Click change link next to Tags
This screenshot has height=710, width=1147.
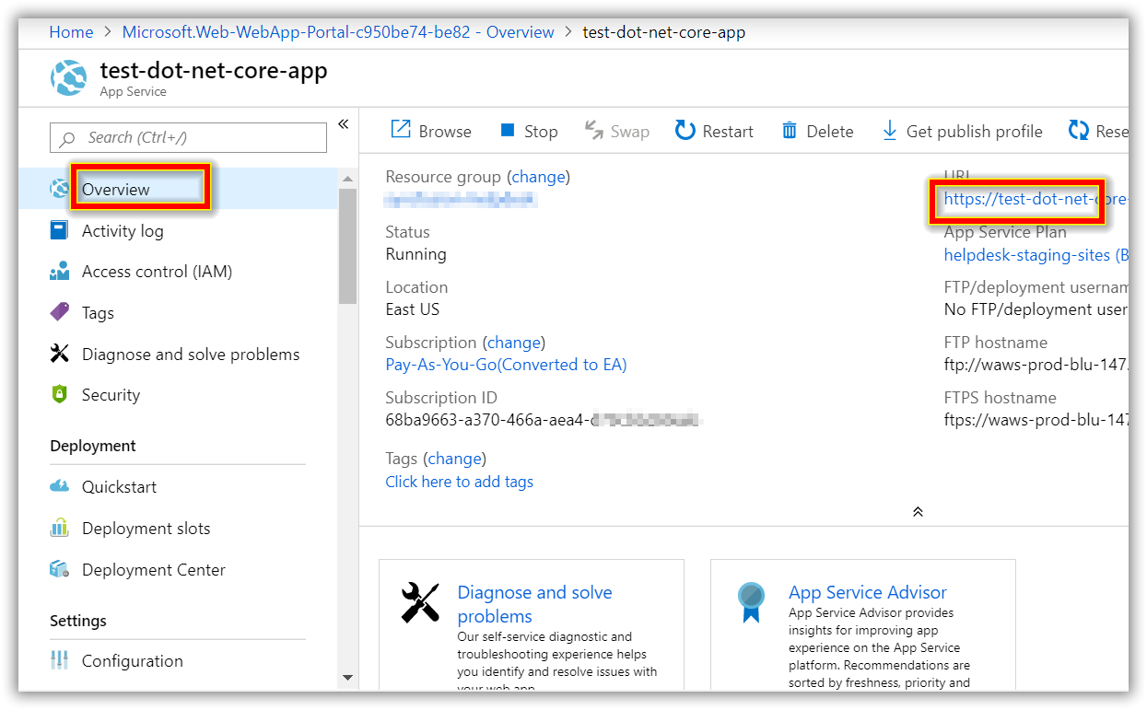pyautogui.click(x=454, y=459)
